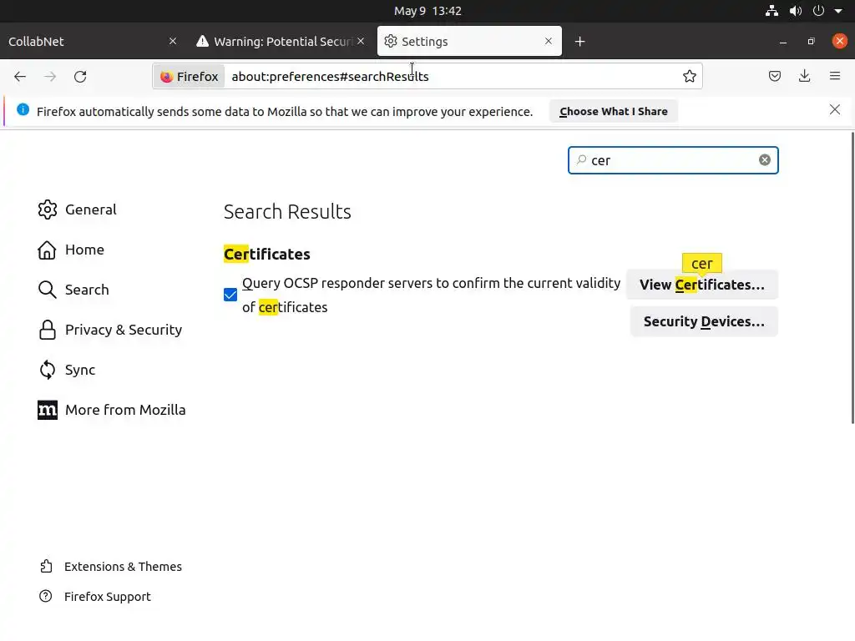This screenshot has height=641, width=855.
Task: Open a new tab with plus button
Action: coord(580,42)
